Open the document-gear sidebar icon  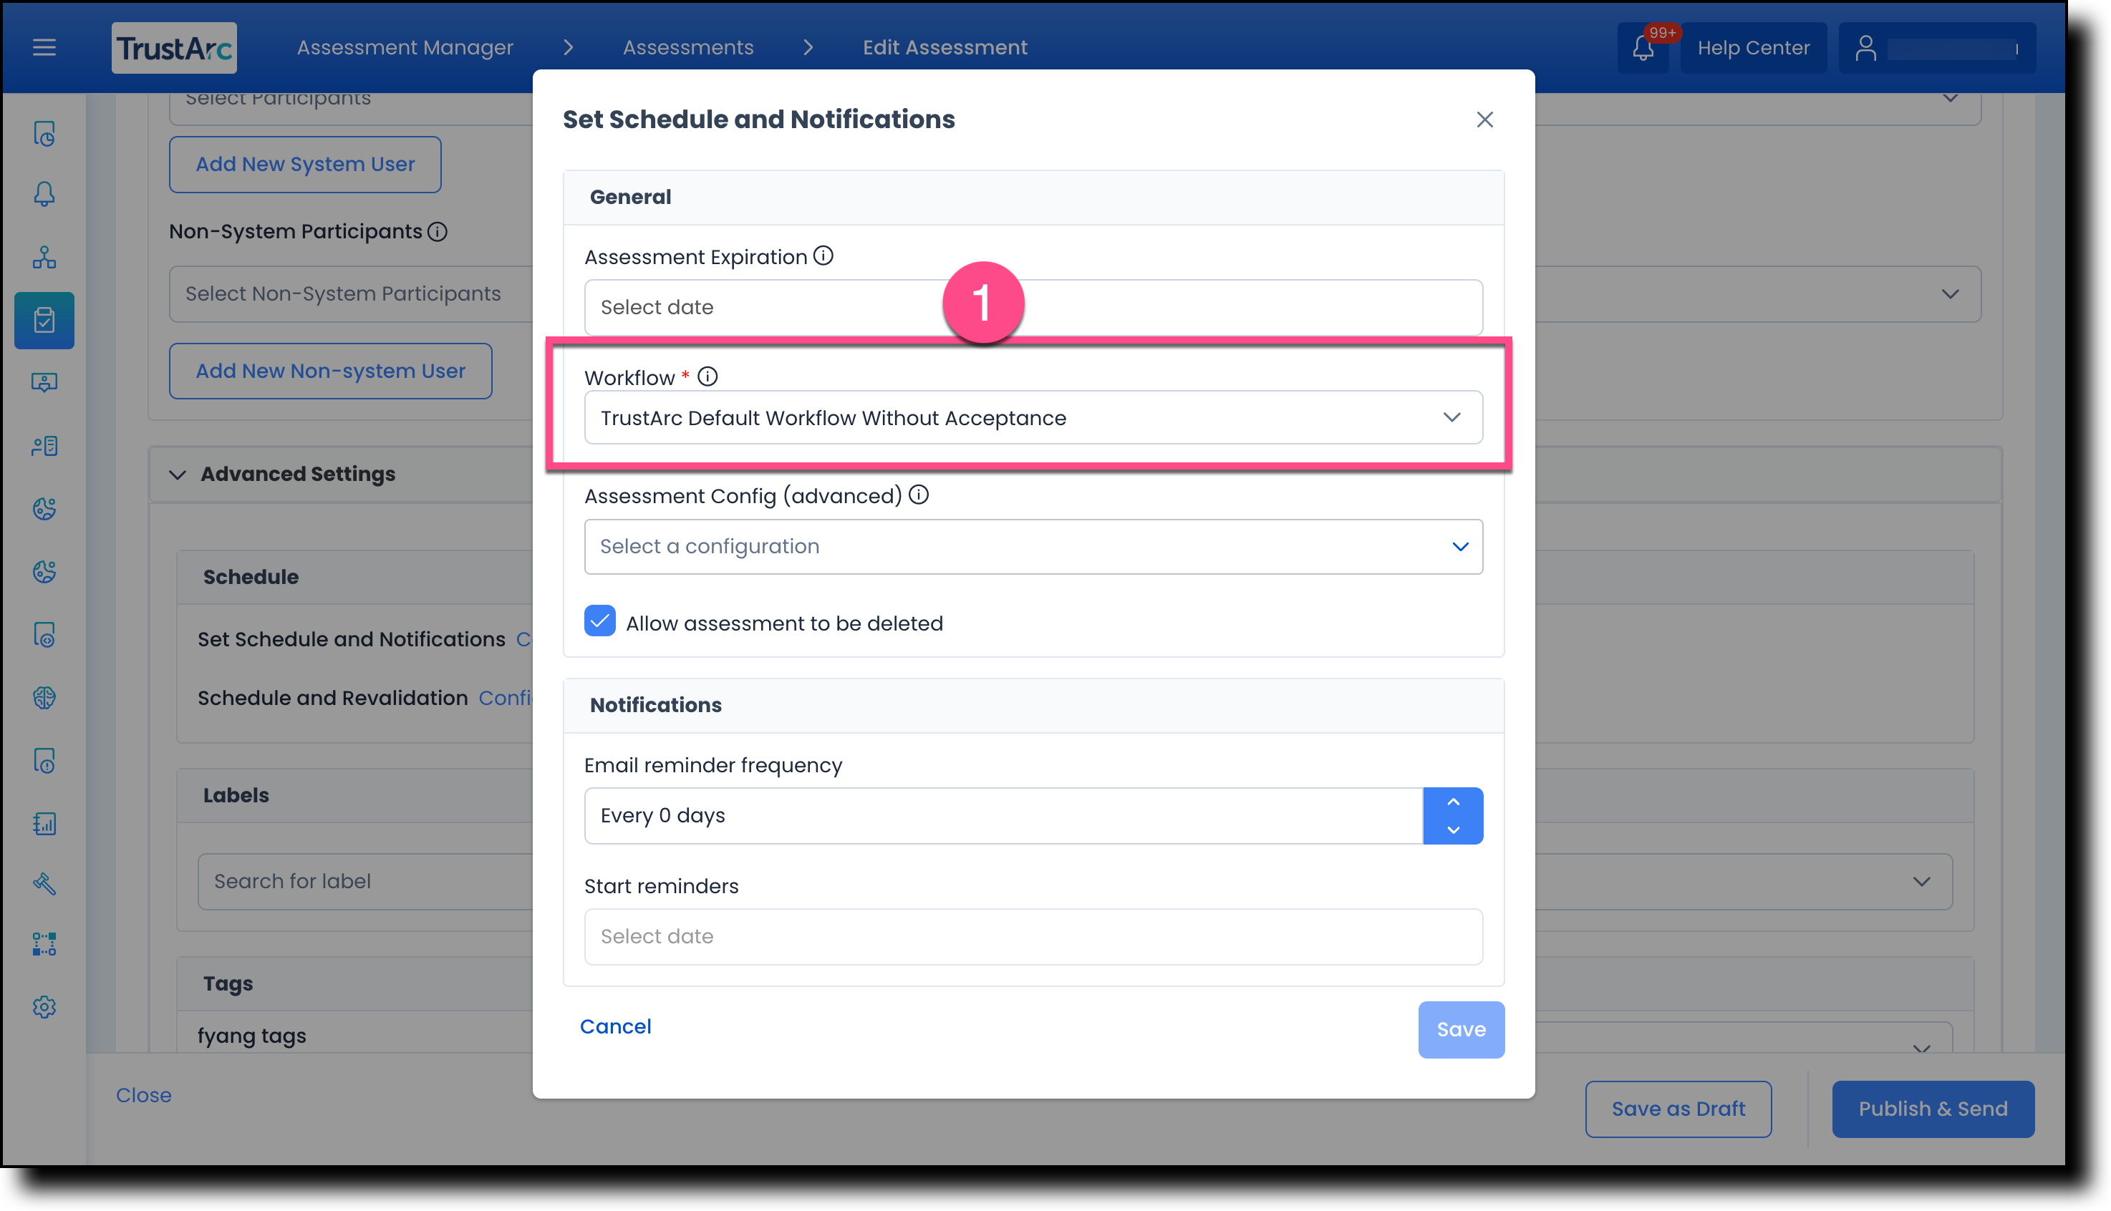[x=44, y=635]
